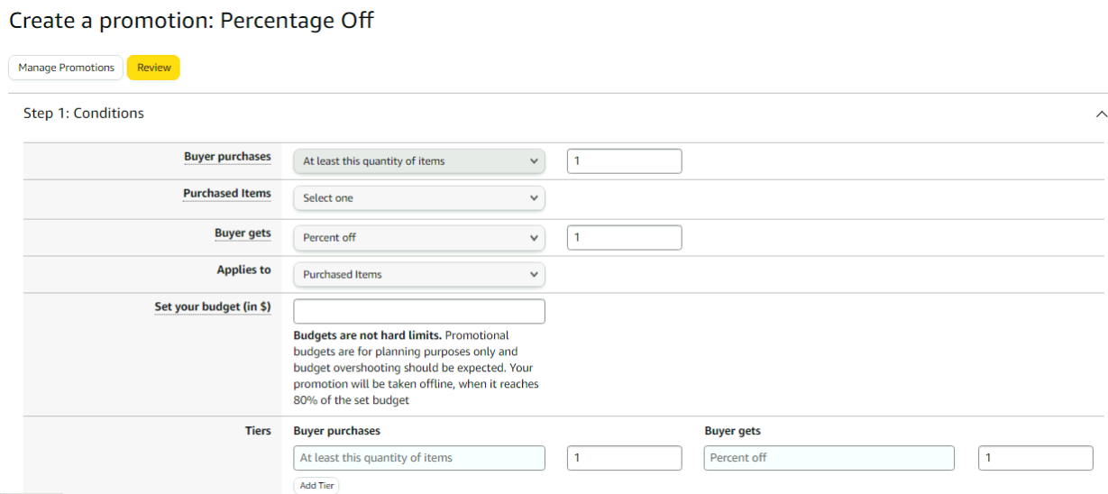Select the Tiers quantity of items field
The width and height of the screenshot is (1108, 494).
419,458
